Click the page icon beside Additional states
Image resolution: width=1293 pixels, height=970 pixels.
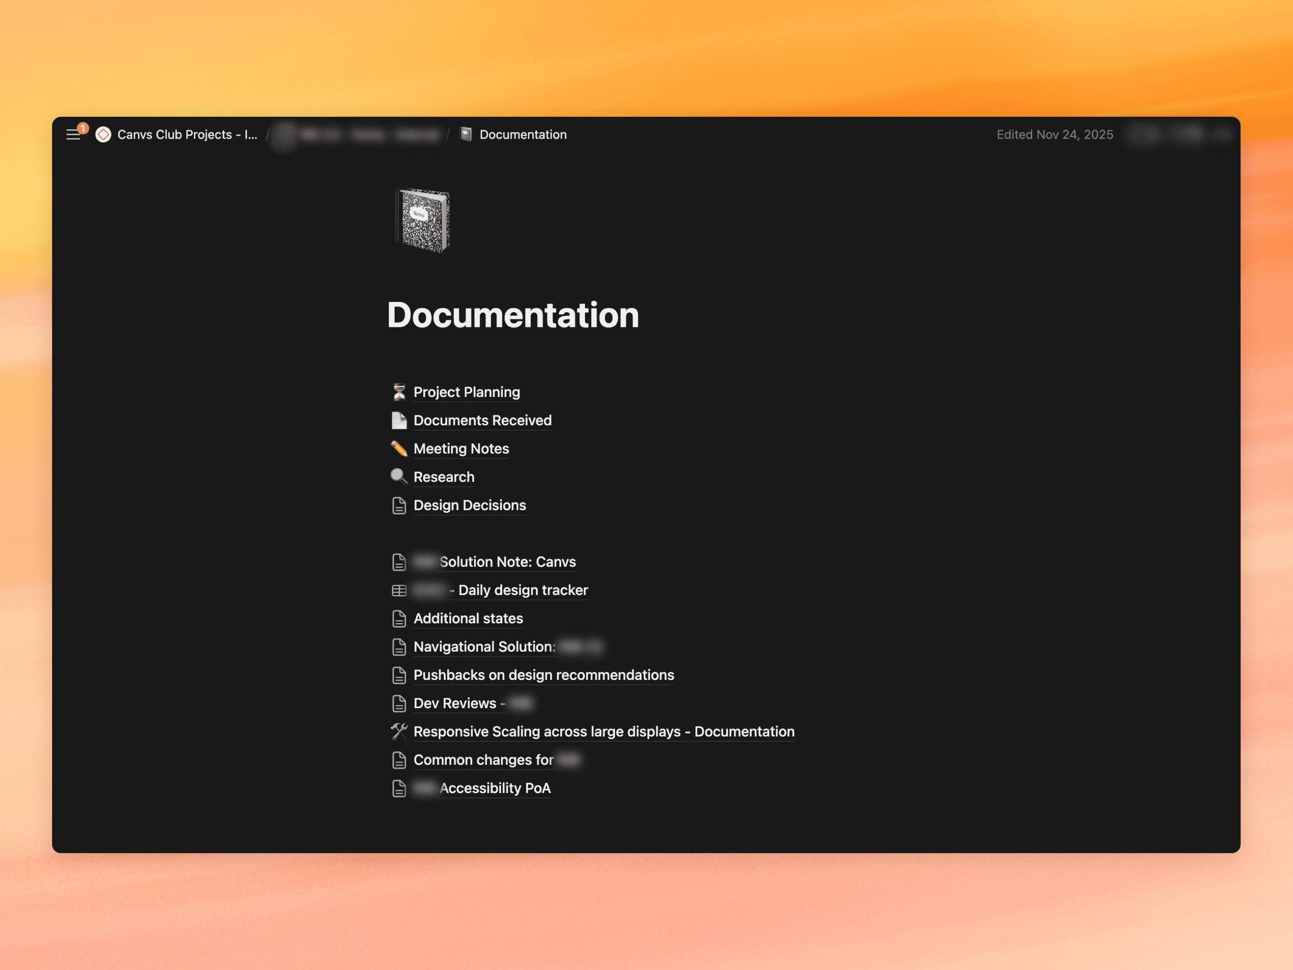click(x=400, y=618)
